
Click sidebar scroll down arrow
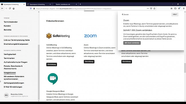(x=39, y=101)
